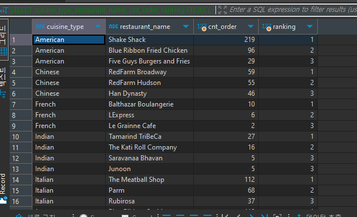357x217 pixels.
Task: Select row header number 1
Action: [x=20, y=40]
